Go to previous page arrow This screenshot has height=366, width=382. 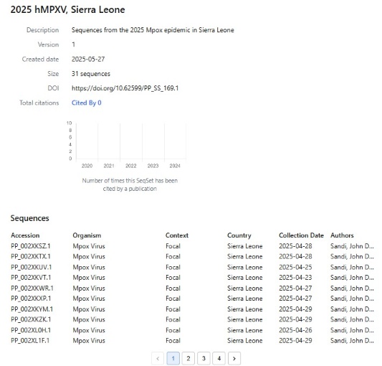(x=158, y=358)
